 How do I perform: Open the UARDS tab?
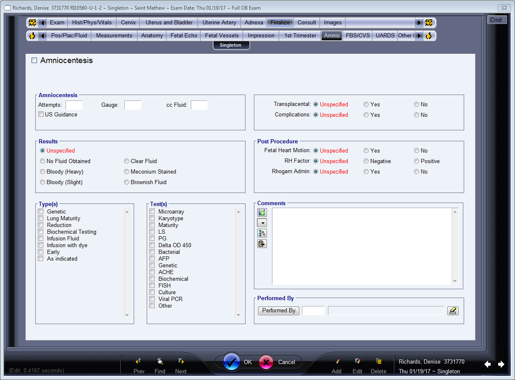tap(385, 36)
